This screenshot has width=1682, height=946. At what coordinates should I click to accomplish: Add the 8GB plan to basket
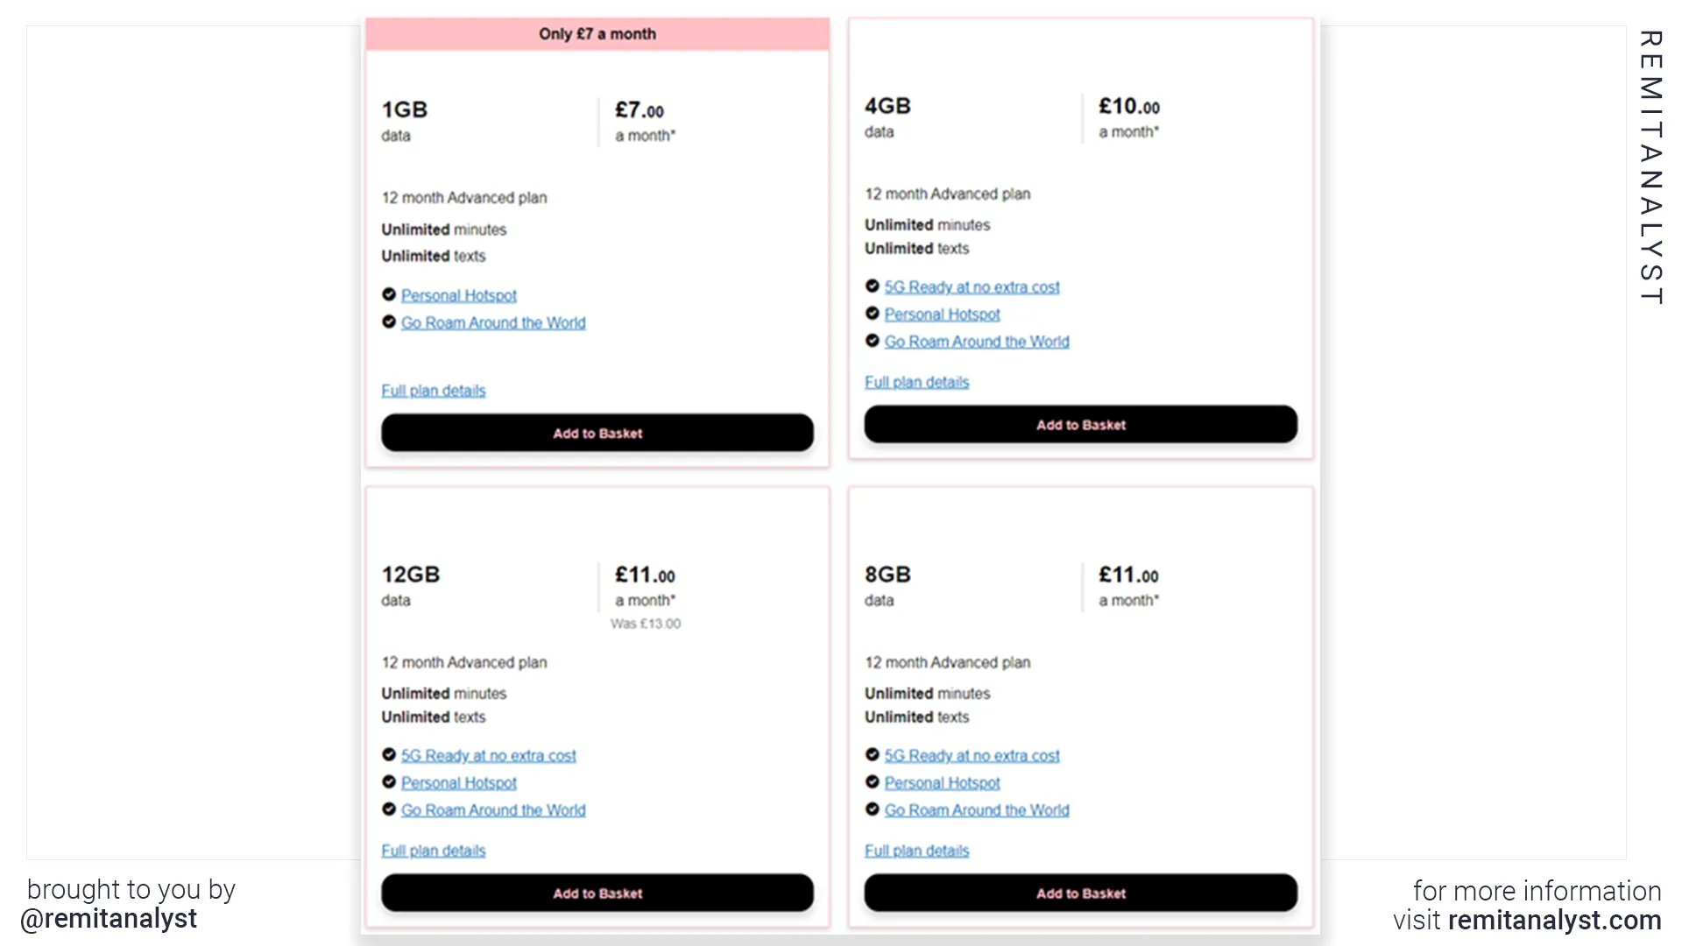pos(1081,893)
